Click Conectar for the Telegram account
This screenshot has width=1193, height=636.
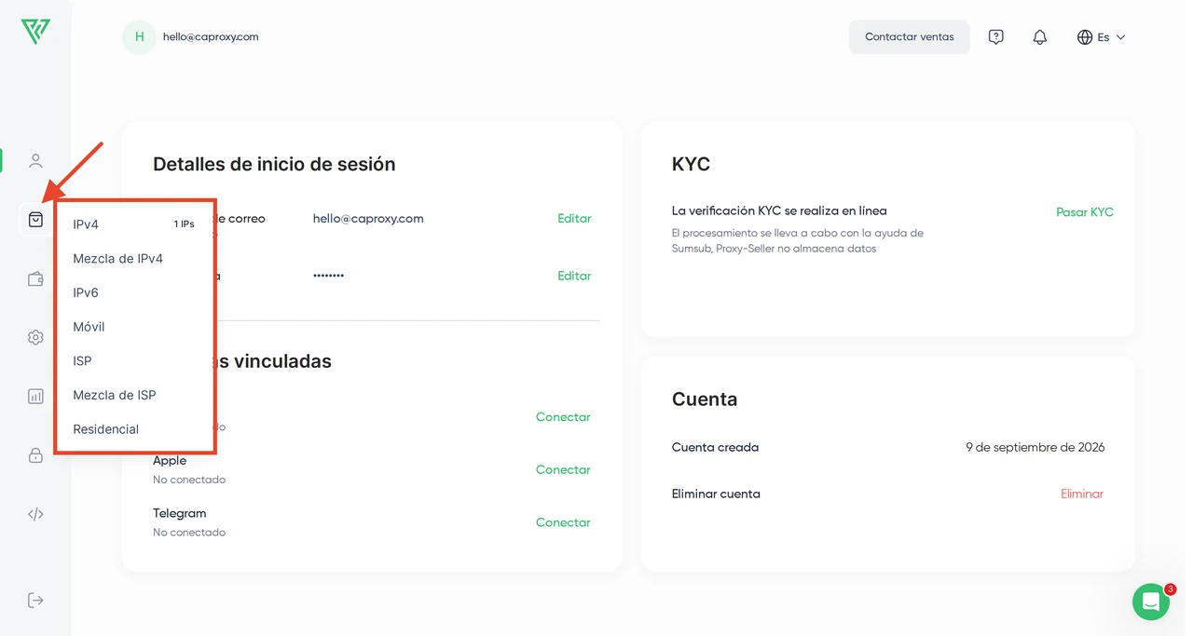(563, 523)
